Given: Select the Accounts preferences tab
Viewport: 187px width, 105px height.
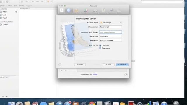Looking at the screenshot, I should [69, 11].
